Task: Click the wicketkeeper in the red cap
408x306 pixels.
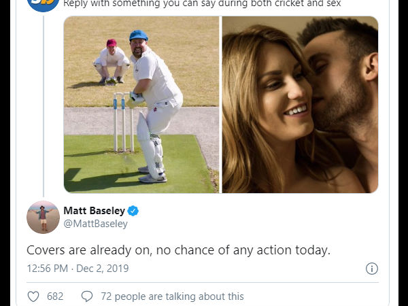Action: [111, 60]
